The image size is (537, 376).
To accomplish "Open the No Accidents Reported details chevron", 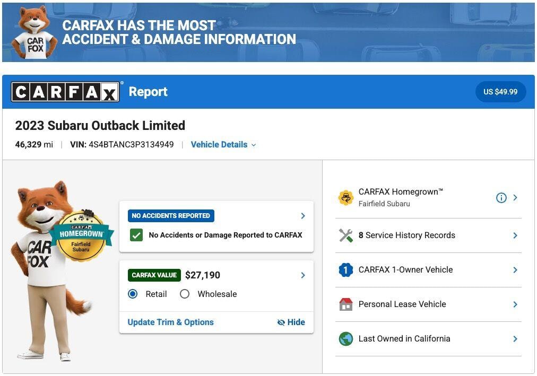I will click(303, 216).
